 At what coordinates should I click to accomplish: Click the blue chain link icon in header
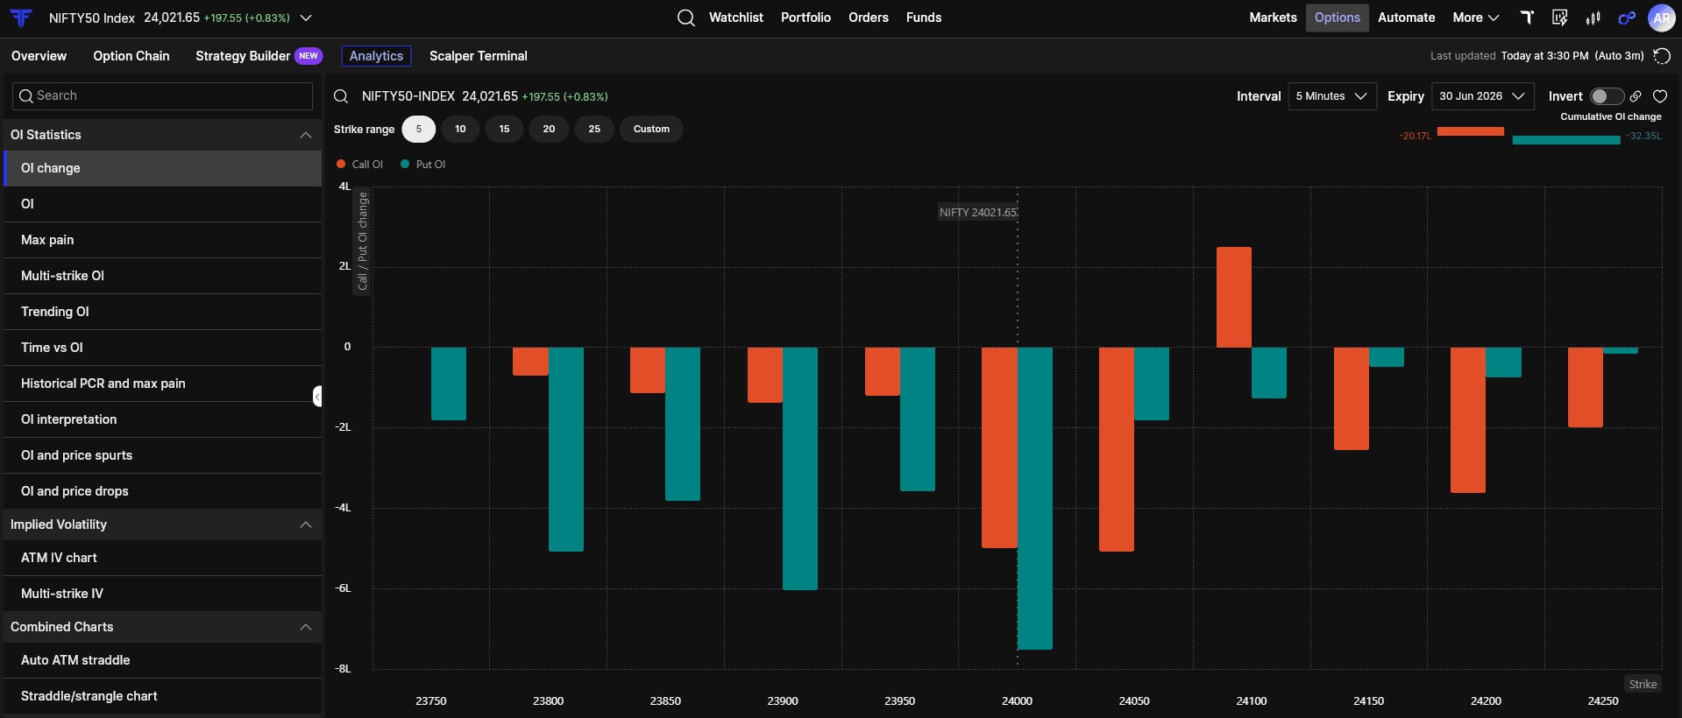[x=1627, y=18]
